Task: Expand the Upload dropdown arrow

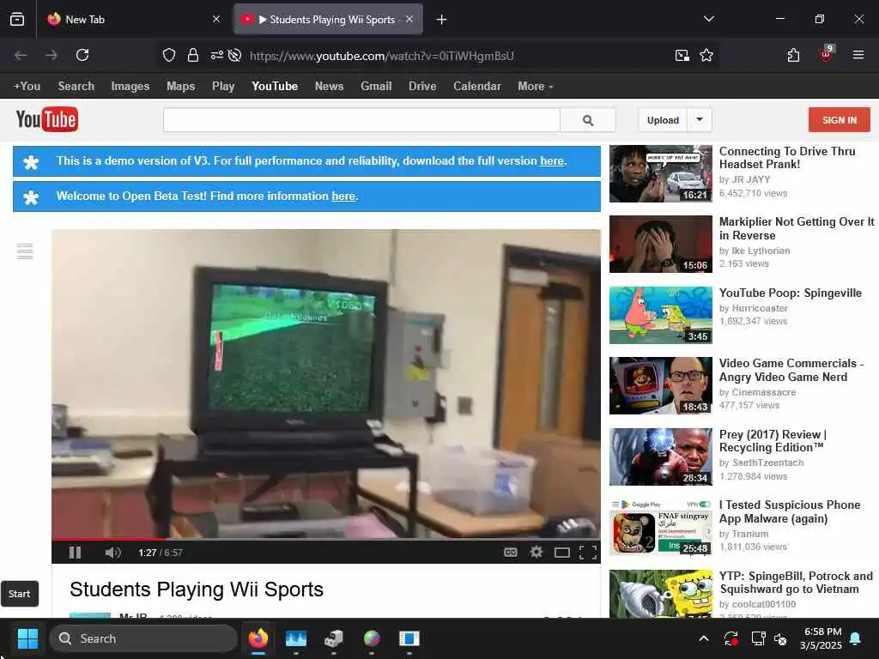Action: tap(700, 120)
